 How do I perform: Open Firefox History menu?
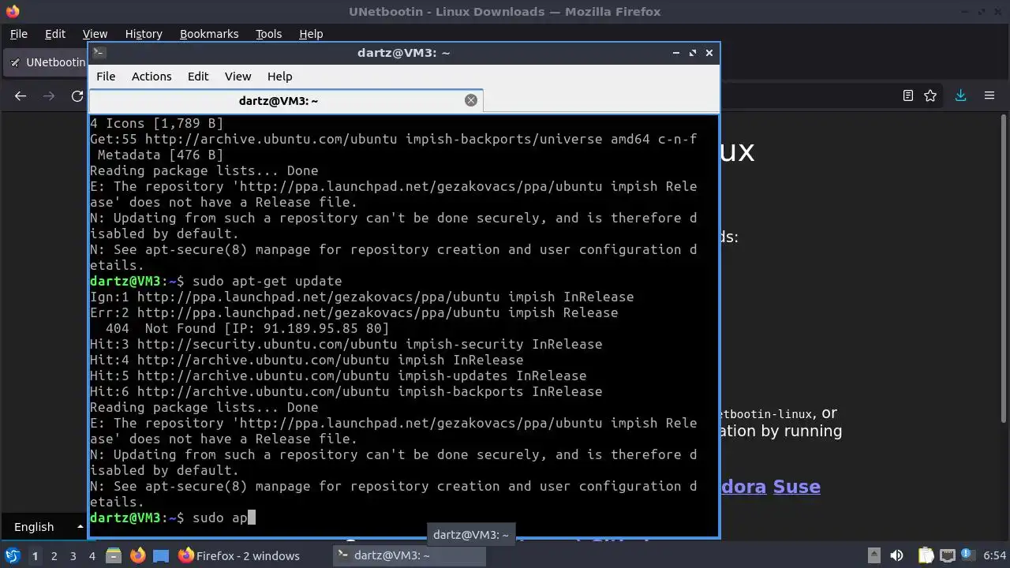pos(144,34)
